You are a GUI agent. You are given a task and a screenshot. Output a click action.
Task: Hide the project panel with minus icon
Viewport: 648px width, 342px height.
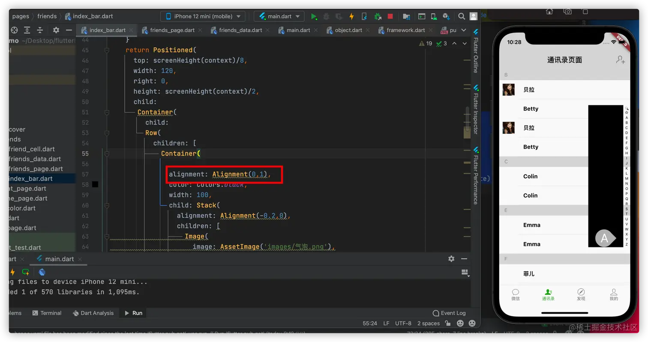coord(69,30)
